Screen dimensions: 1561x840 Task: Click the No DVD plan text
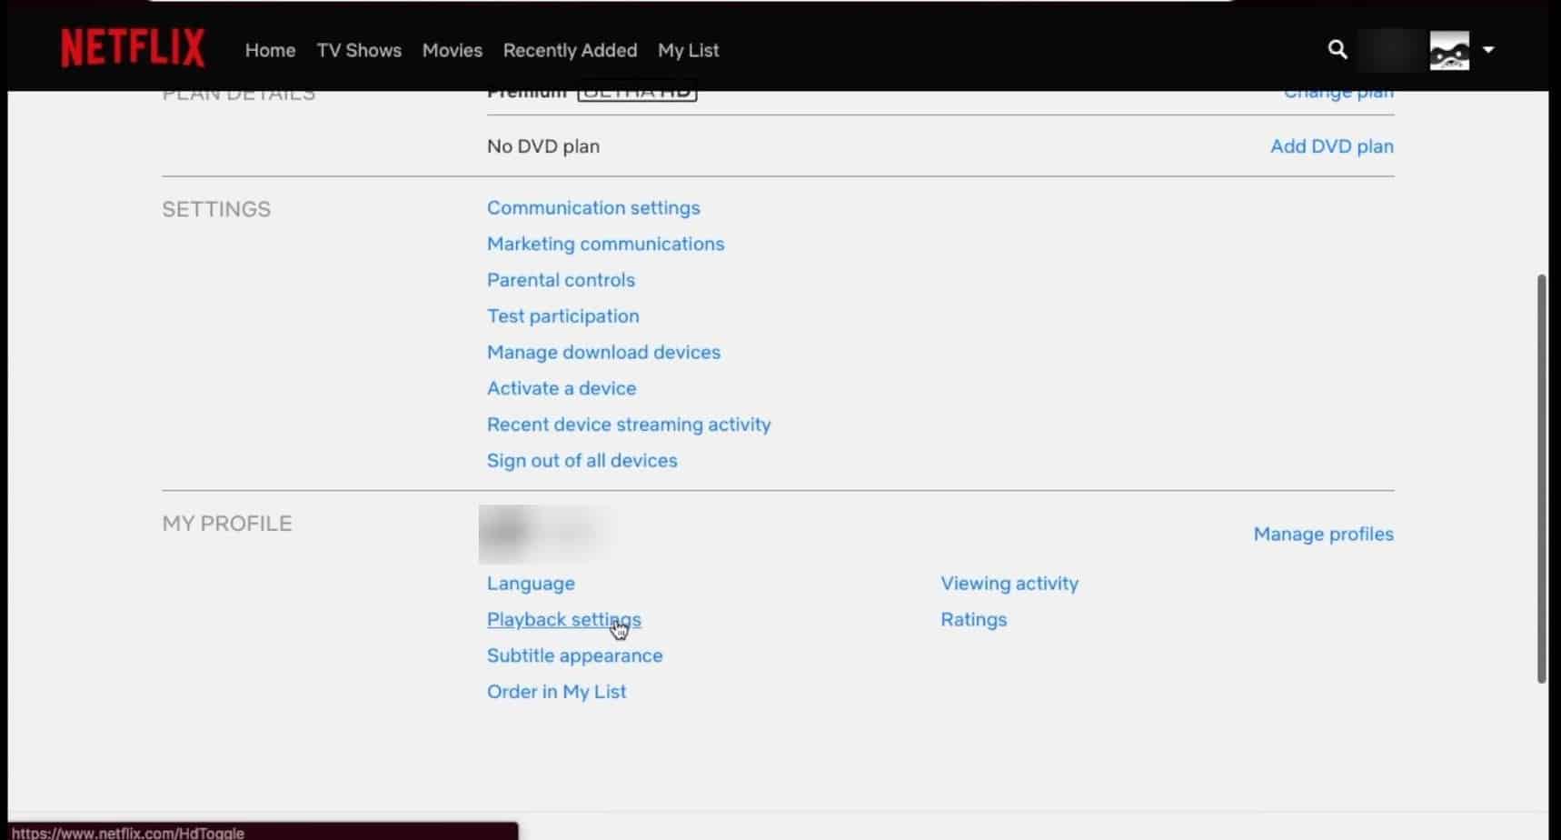pyautogui.click(x=542, y=146)
